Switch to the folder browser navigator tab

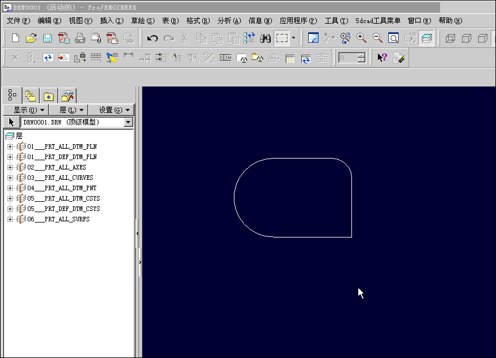31,96
